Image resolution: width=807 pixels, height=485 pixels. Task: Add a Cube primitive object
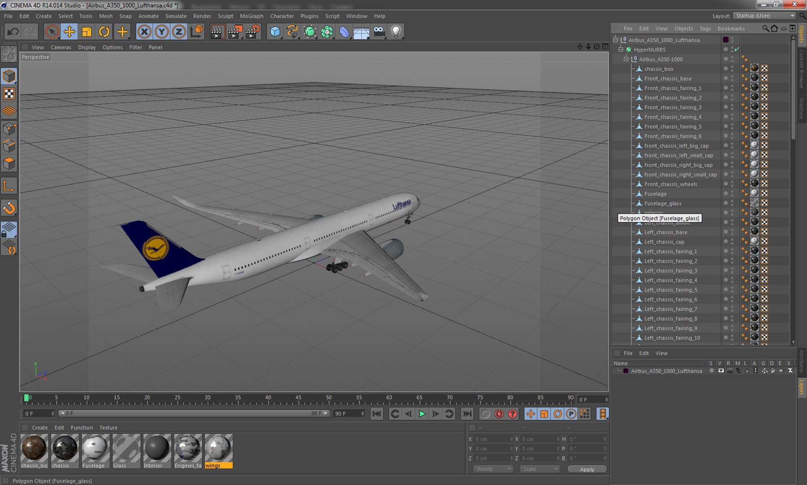tap(275, 31)
